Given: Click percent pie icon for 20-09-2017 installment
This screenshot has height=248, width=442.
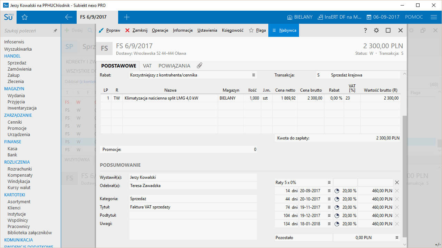Looking at the screenshot, I should [337, 191].
